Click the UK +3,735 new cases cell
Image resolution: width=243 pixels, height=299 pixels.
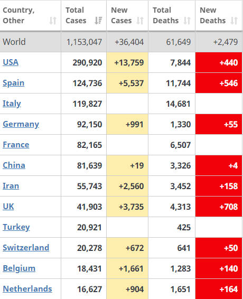127,207
